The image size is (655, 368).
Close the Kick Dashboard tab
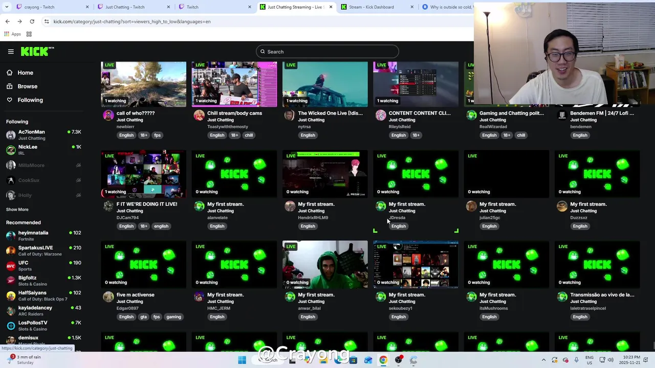click(412, 7)
